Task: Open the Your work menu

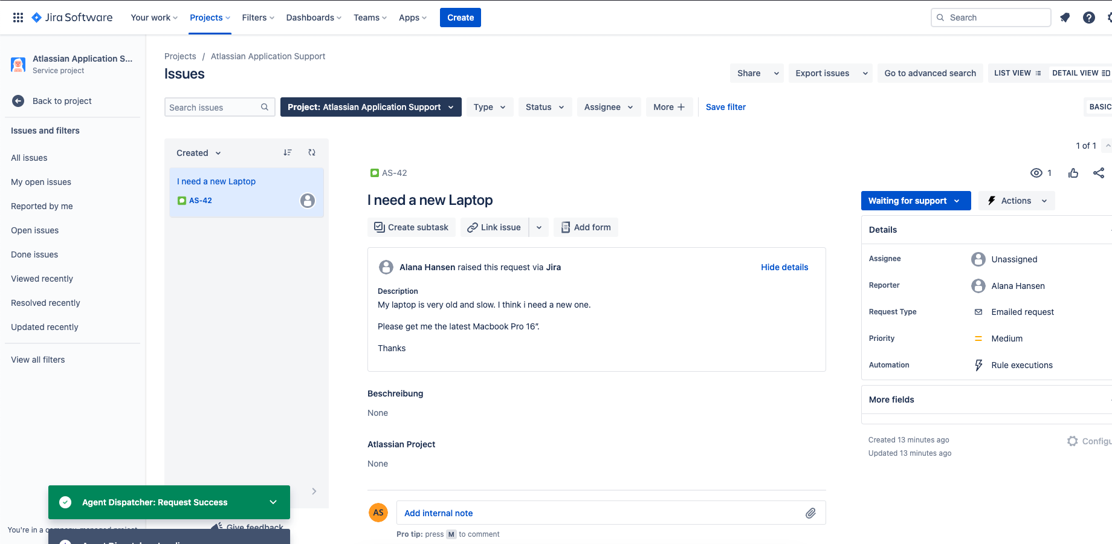Action: pyautogui.click(x=154, y=18)
